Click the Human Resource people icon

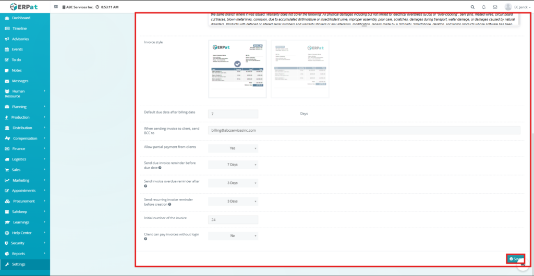7,92
